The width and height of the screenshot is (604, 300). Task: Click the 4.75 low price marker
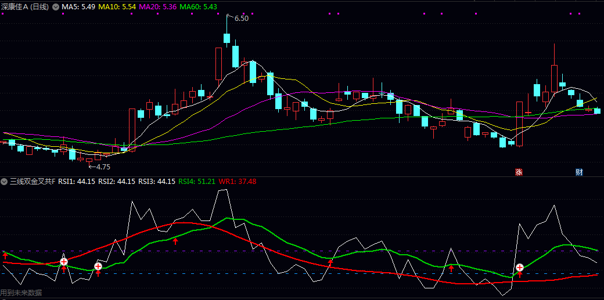pos(102,167)
